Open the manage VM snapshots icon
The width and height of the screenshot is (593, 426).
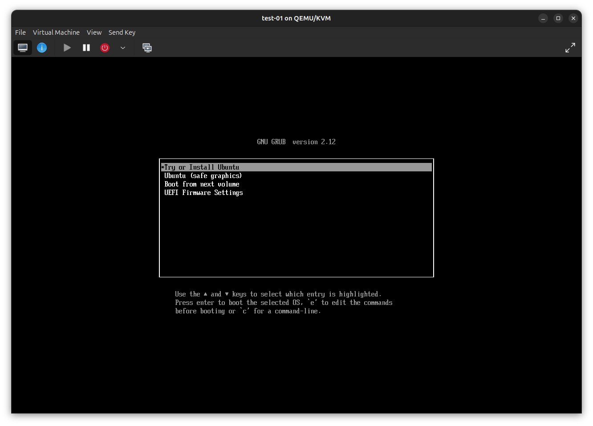tap(147, 48)
